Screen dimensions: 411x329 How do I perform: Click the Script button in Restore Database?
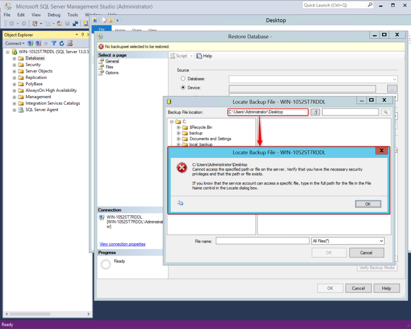[179, 56]
